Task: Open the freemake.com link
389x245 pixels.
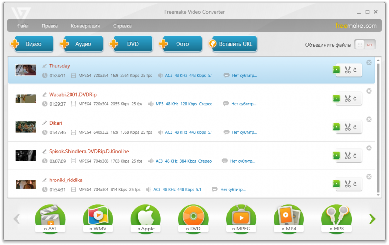Action: tap(356, 26)
